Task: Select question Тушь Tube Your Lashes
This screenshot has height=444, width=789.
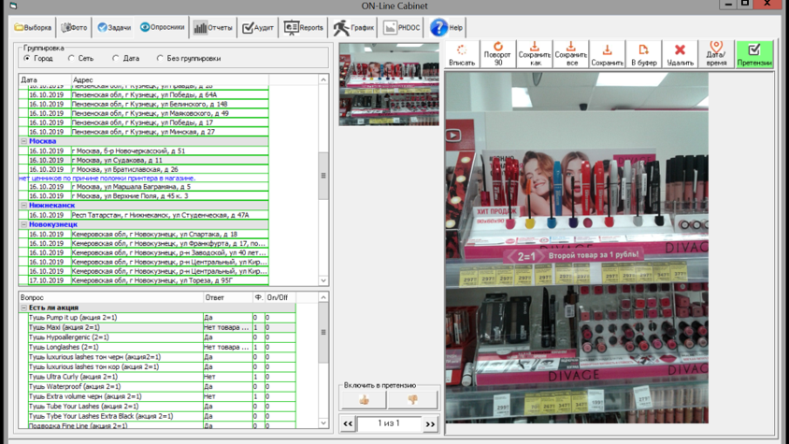Action: click(162, 407)
